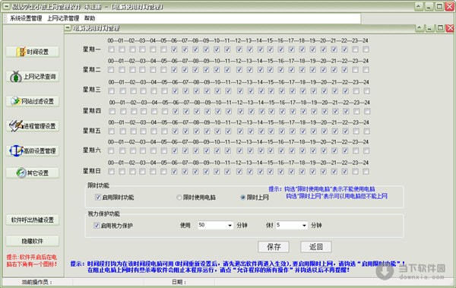Viewport: 456px width, 288px height.
Task: Select the 限时上网 radio button
Action: coord(243,198)
